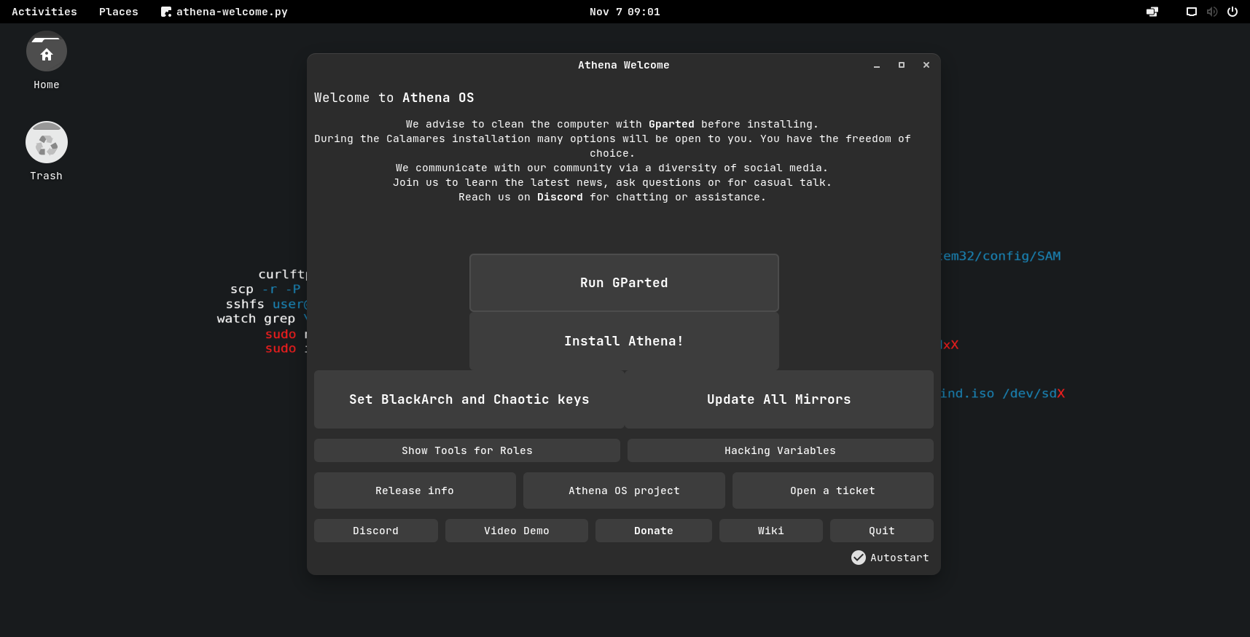
Task: Click the network connection icon in top bar
Action: tap(1152, 12)
